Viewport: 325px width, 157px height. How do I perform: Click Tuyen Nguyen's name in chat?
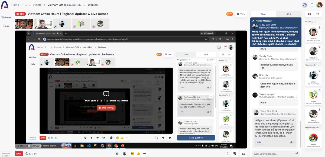click(x=268, y=94)
